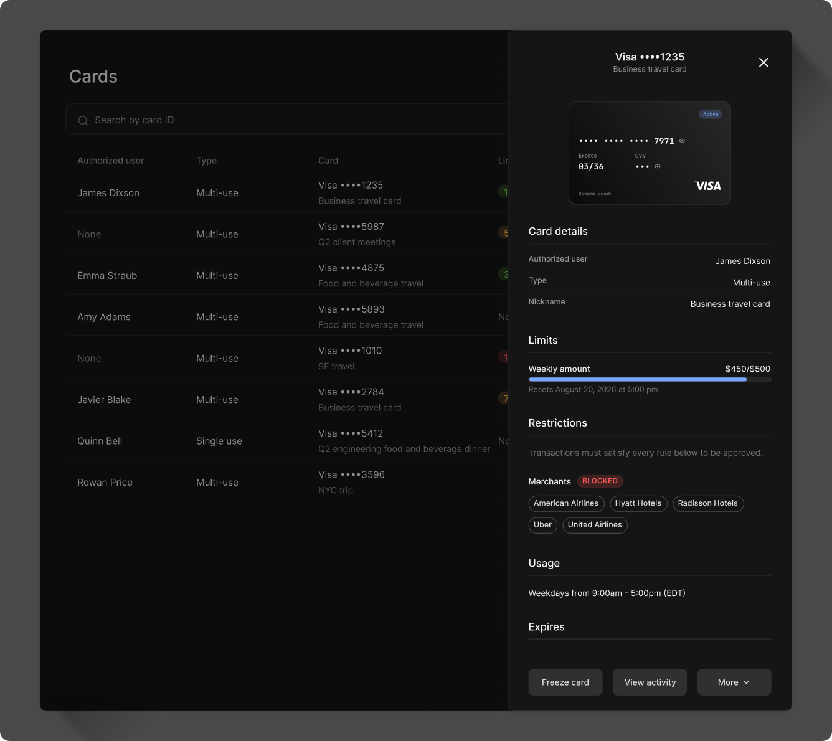Expand the More dropdown

pos(734,682)
